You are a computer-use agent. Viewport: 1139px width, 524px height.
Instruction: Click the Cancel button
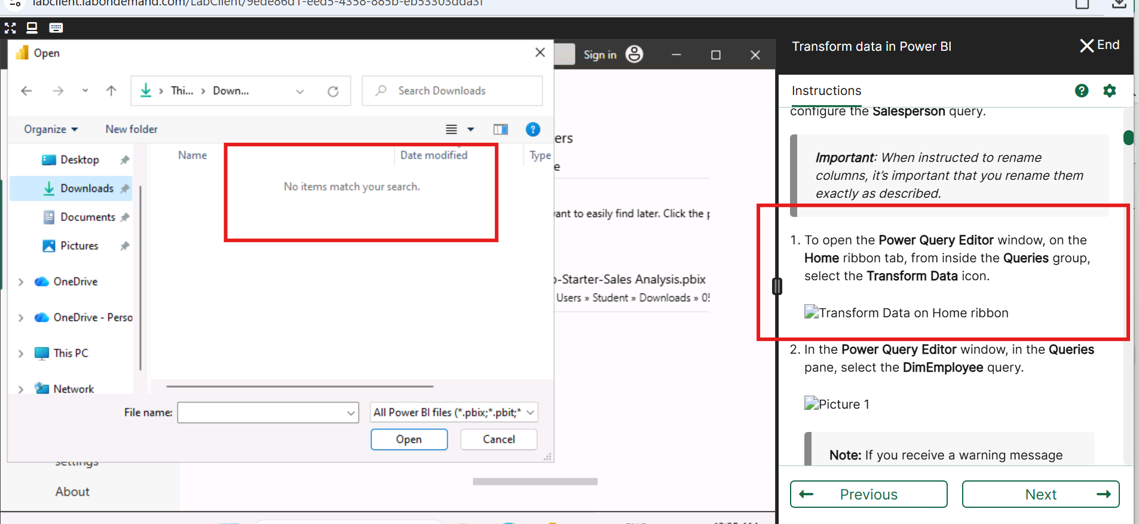[x=499, y=439]
